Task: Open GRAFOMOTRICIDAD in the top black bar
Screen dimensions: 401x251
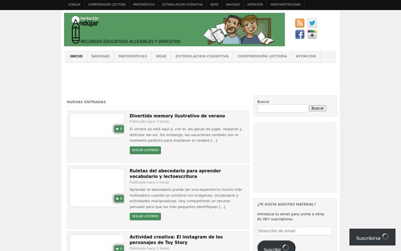Action: tap(285, 4)
